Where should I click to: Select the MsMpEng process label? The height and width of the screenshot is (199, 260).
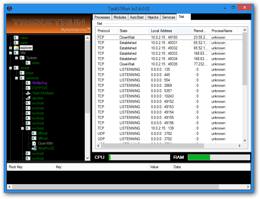pyautogui.click(x=40, y=83)
